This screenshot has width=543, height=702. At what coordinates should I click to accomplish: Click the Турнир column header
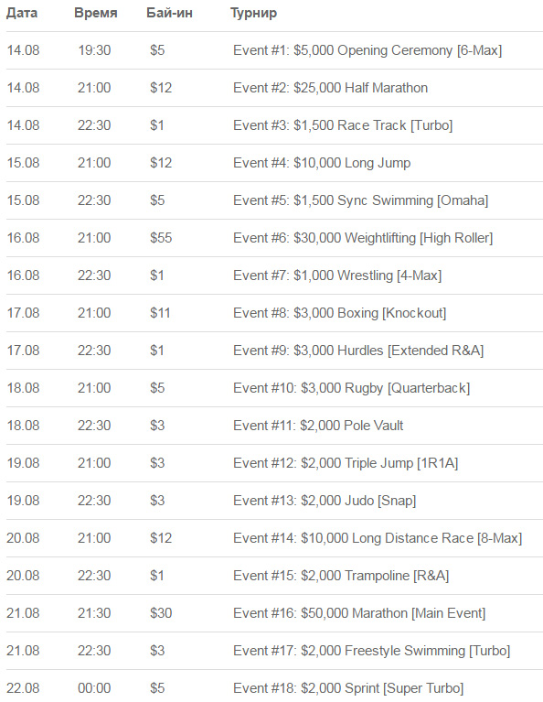click(253, 14)
